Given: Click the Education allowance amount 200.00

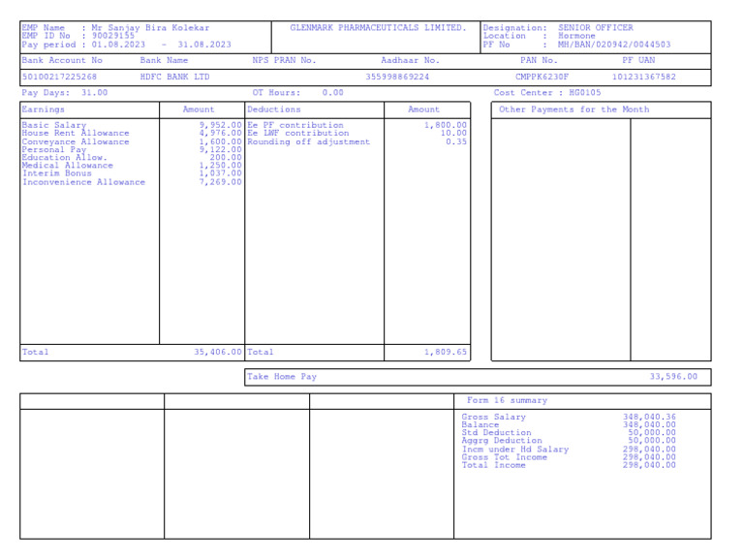Looking at the screenshot, I should [226, 158].
